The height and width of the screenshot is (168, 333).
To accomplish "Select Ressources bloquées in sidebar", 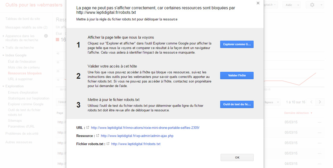I will 25,73.
